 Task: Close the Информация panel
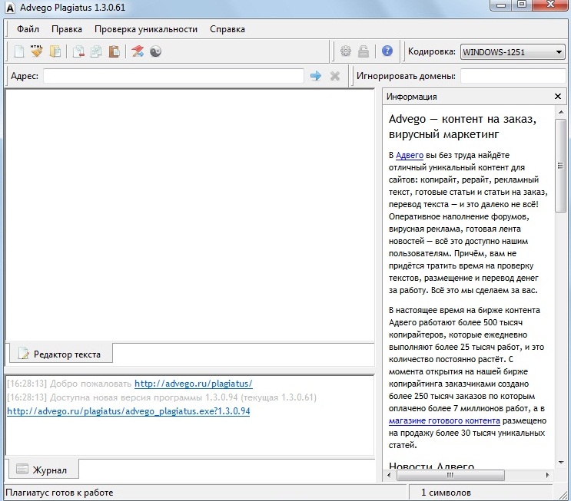click(558, 97)
